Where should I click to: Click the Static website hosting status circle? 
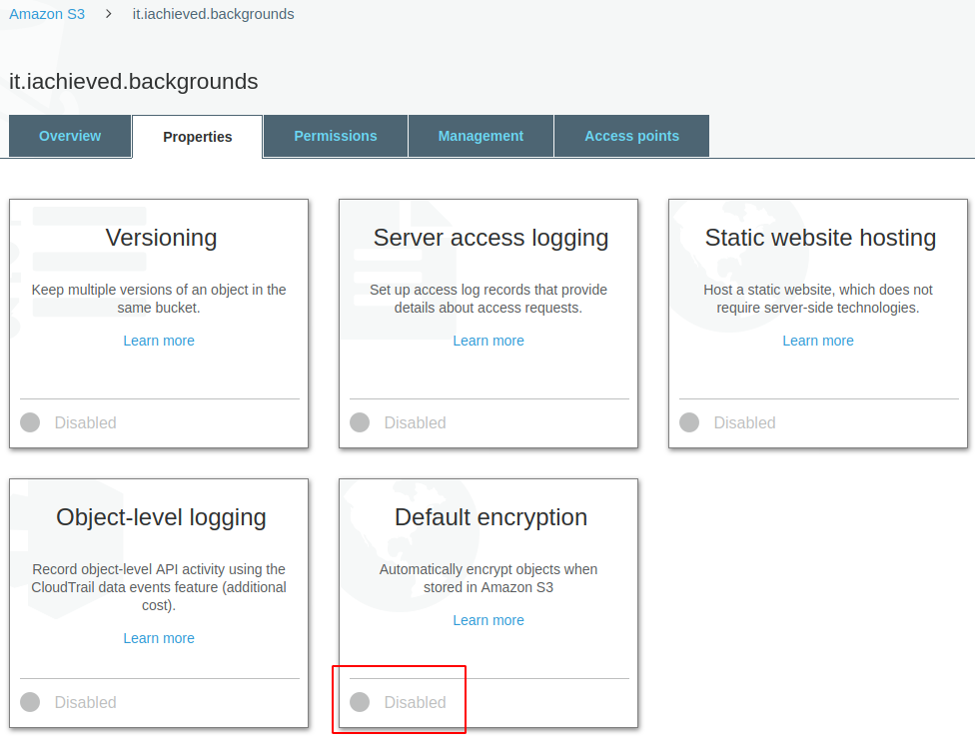(689, 422)
